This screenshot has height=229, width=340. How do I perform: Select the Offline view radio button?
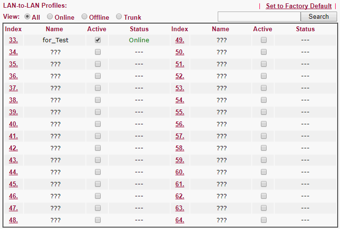pos(84,16)
